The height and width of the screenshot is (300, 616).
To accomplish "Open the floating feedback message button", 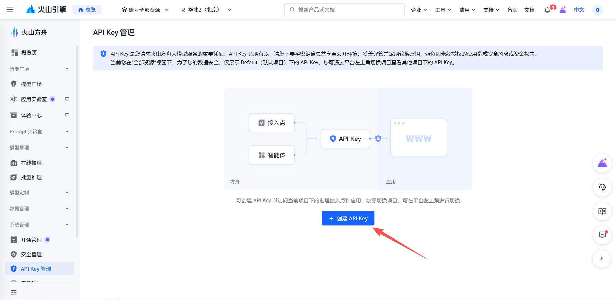I will tap(602, 235).
